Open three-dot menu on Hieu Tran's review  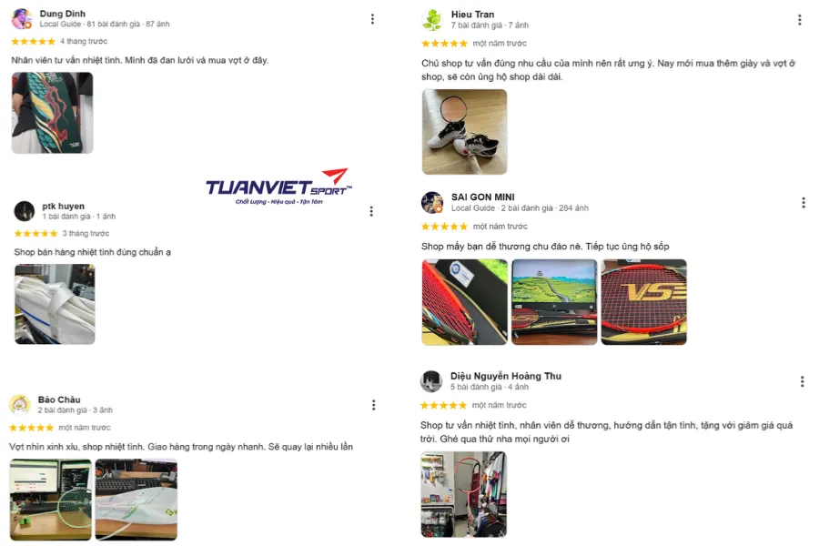[x=800, y=20]
